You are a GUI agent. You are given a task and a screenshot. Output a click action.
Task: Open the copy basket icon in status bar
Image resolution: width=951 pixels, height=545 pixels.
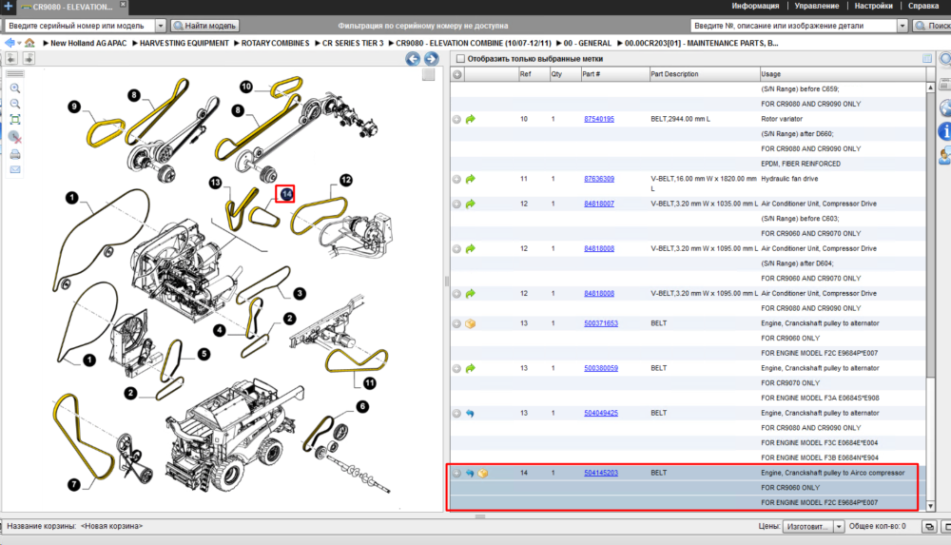930,527
